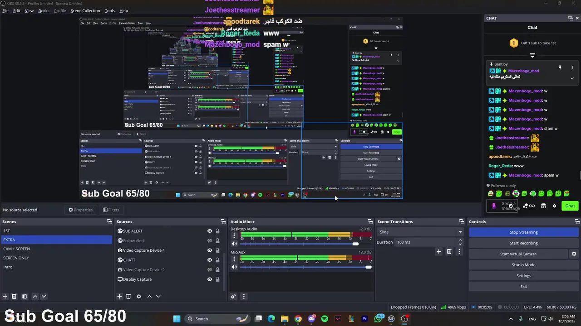Viewport: 581px width, 326px height.
Task: Open the Tools menu
Action: [110, 10]
